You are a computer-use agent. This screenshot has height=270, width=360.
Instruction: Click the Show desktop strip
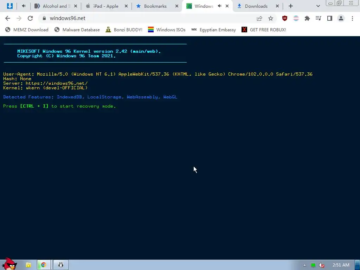(x=358, y=265)
